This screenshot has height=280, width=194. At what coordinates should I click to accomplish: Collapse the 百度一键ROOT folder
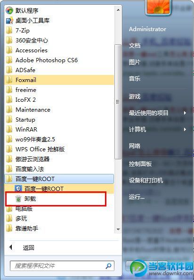[59, 179]
